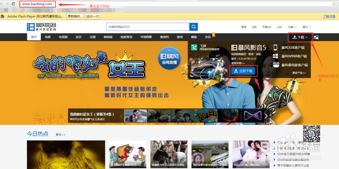The image size is (339, 169).
Task: Click the 暴风看电影客户端 link
Action: (x=295, y=65)
